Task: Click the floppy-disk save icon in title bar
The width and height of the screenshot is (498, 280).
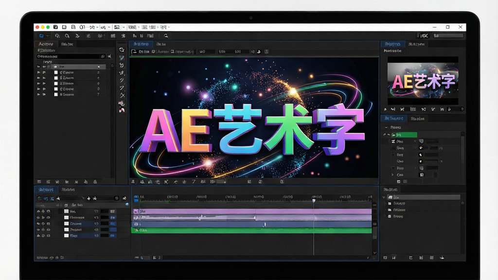Action: point(55,27)
